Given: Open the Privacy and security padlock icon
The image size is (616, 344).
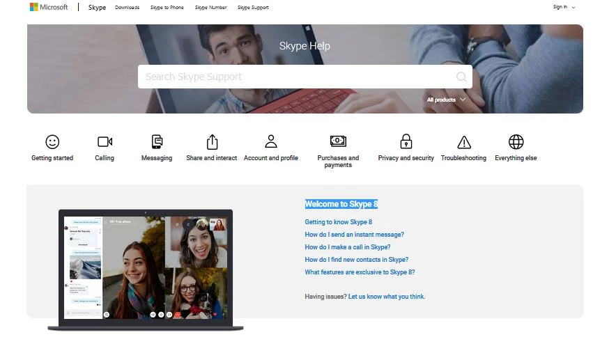Looking at the screenshot, I should tap(406, 141).
